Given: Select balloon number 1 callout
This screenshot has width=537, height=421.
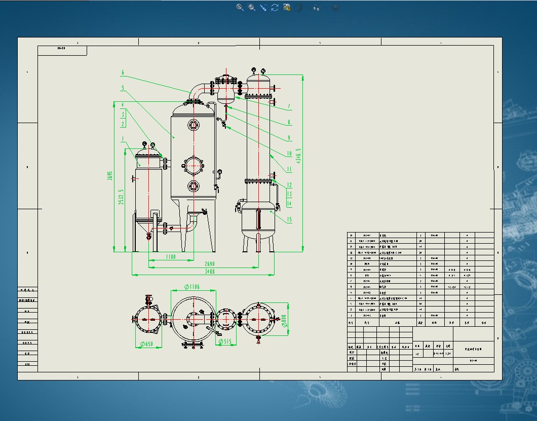Looking at the screenshot, I should point(123,138).
